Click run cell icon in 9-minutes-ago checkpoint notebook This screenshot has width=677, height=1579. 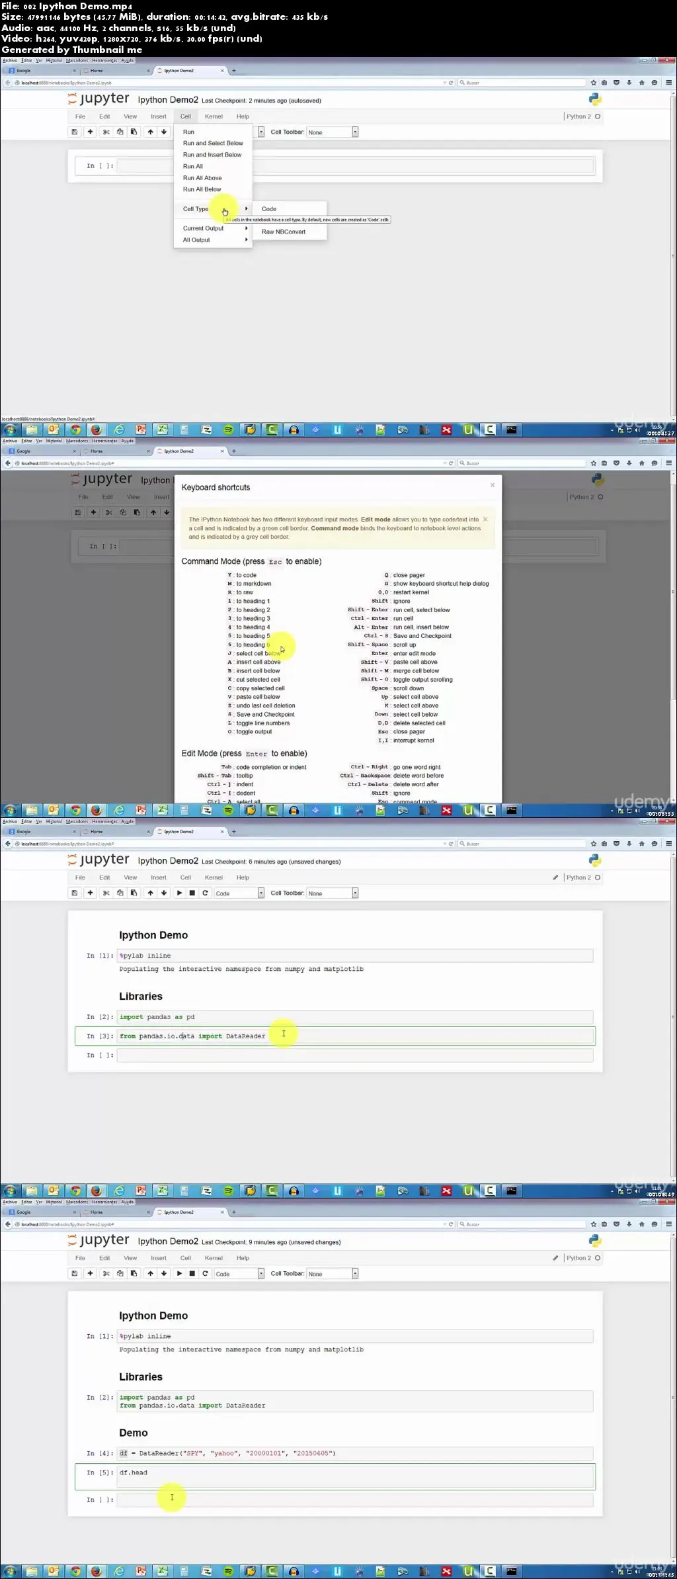point(179,1273)
